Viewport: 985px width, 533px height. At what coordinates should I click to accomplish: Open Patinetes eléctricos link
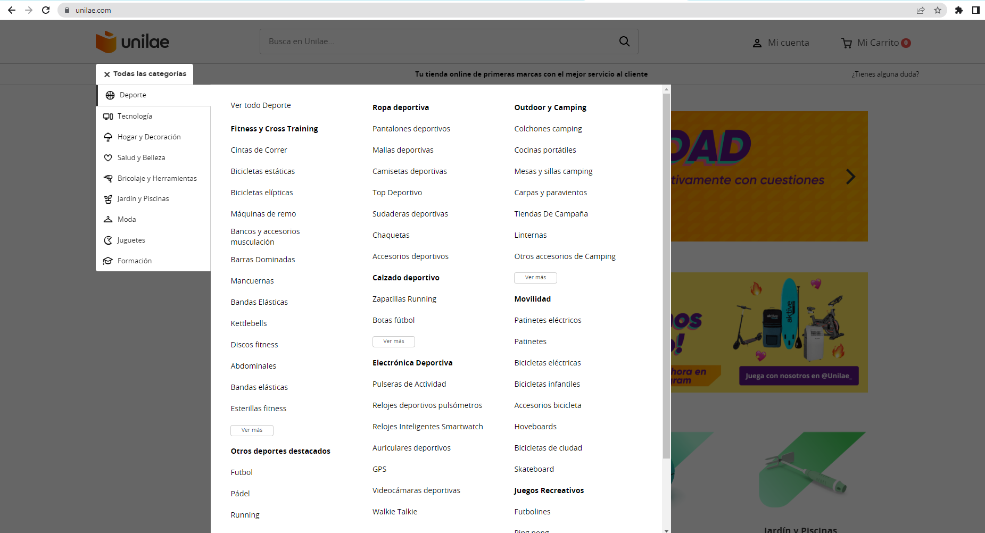click(x=548, y=320)
